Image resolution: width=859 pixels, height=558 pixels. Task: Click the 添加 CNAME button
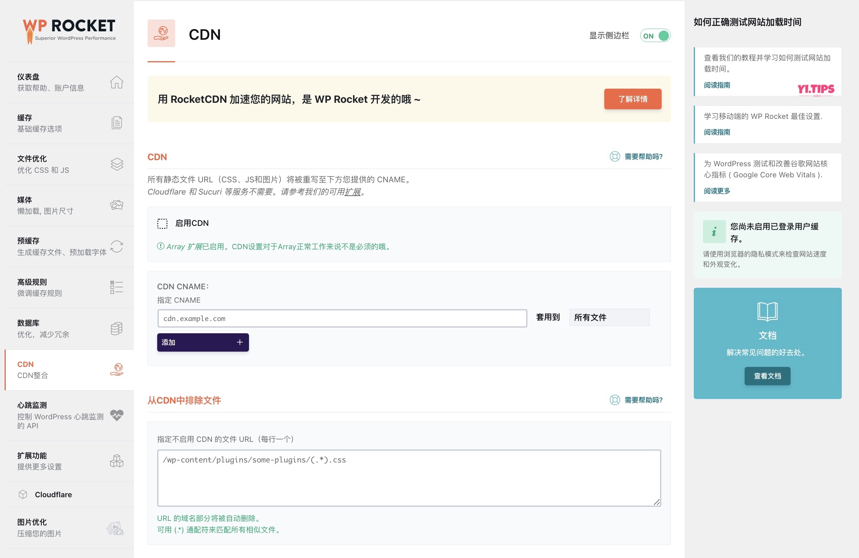tap(203, 342)
